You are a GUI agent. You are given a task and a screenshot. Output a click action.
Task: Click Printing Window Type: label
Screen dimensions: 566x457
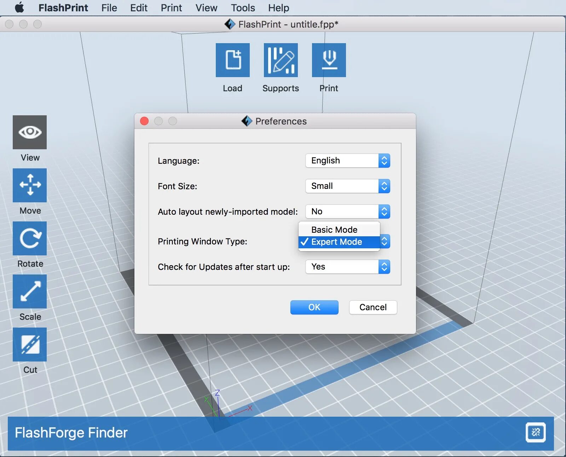pyautogui.click(x=202, y=242)
